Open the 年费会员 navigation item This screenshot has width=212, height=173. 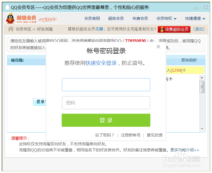tap(140, 18)
